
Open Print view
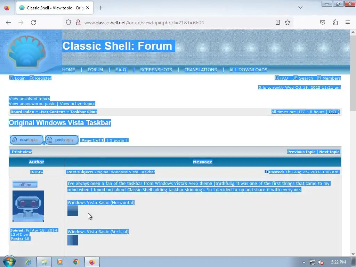click(x=22, y=152)
